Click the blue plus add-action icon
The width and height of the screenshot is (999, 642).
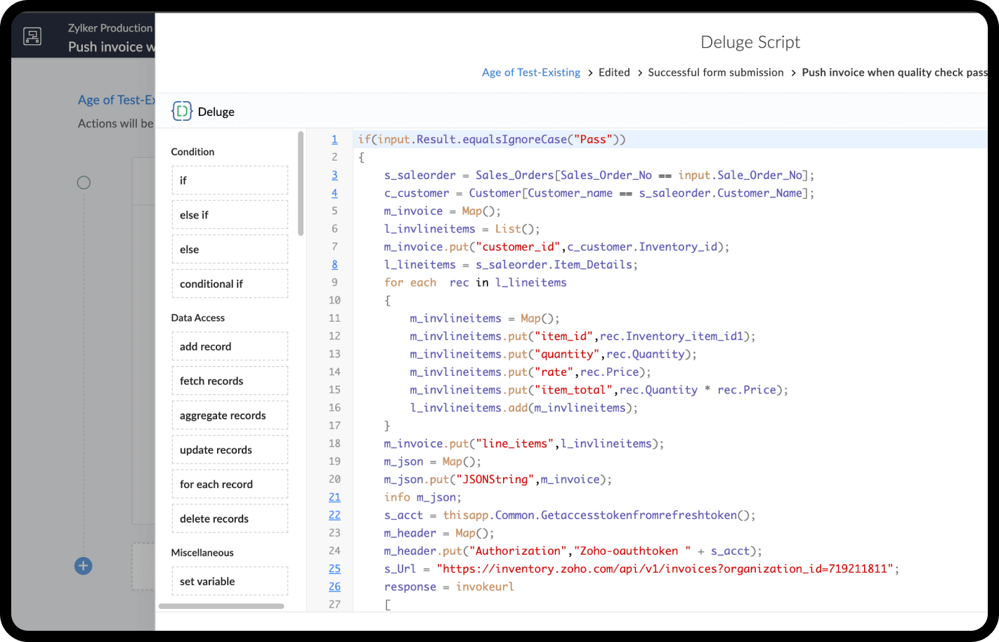click(x=83, y=565)
